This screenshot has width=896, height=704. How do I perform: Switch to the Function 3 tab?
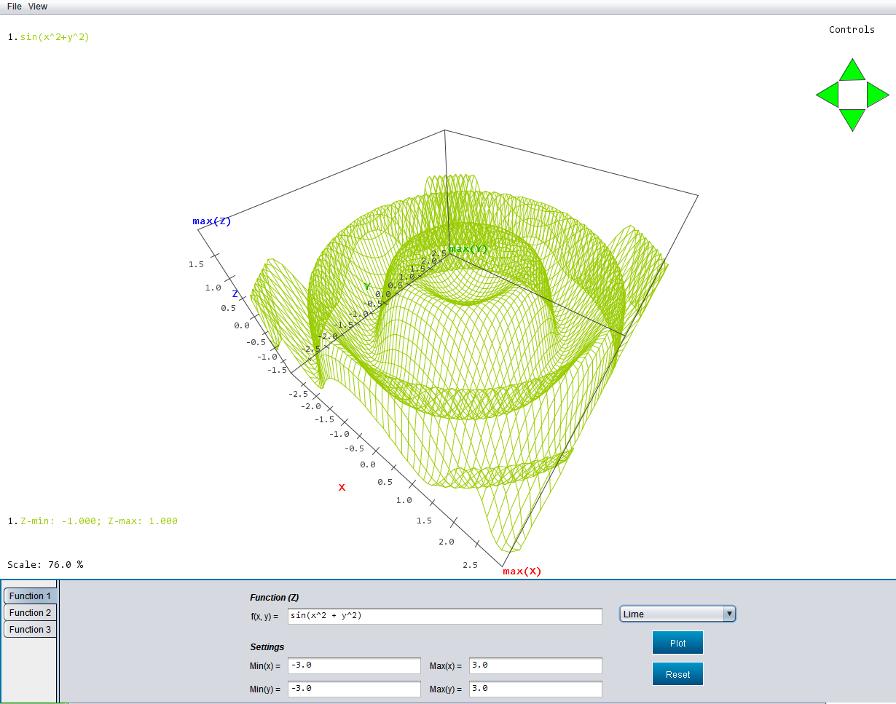(x=30, y=630)
